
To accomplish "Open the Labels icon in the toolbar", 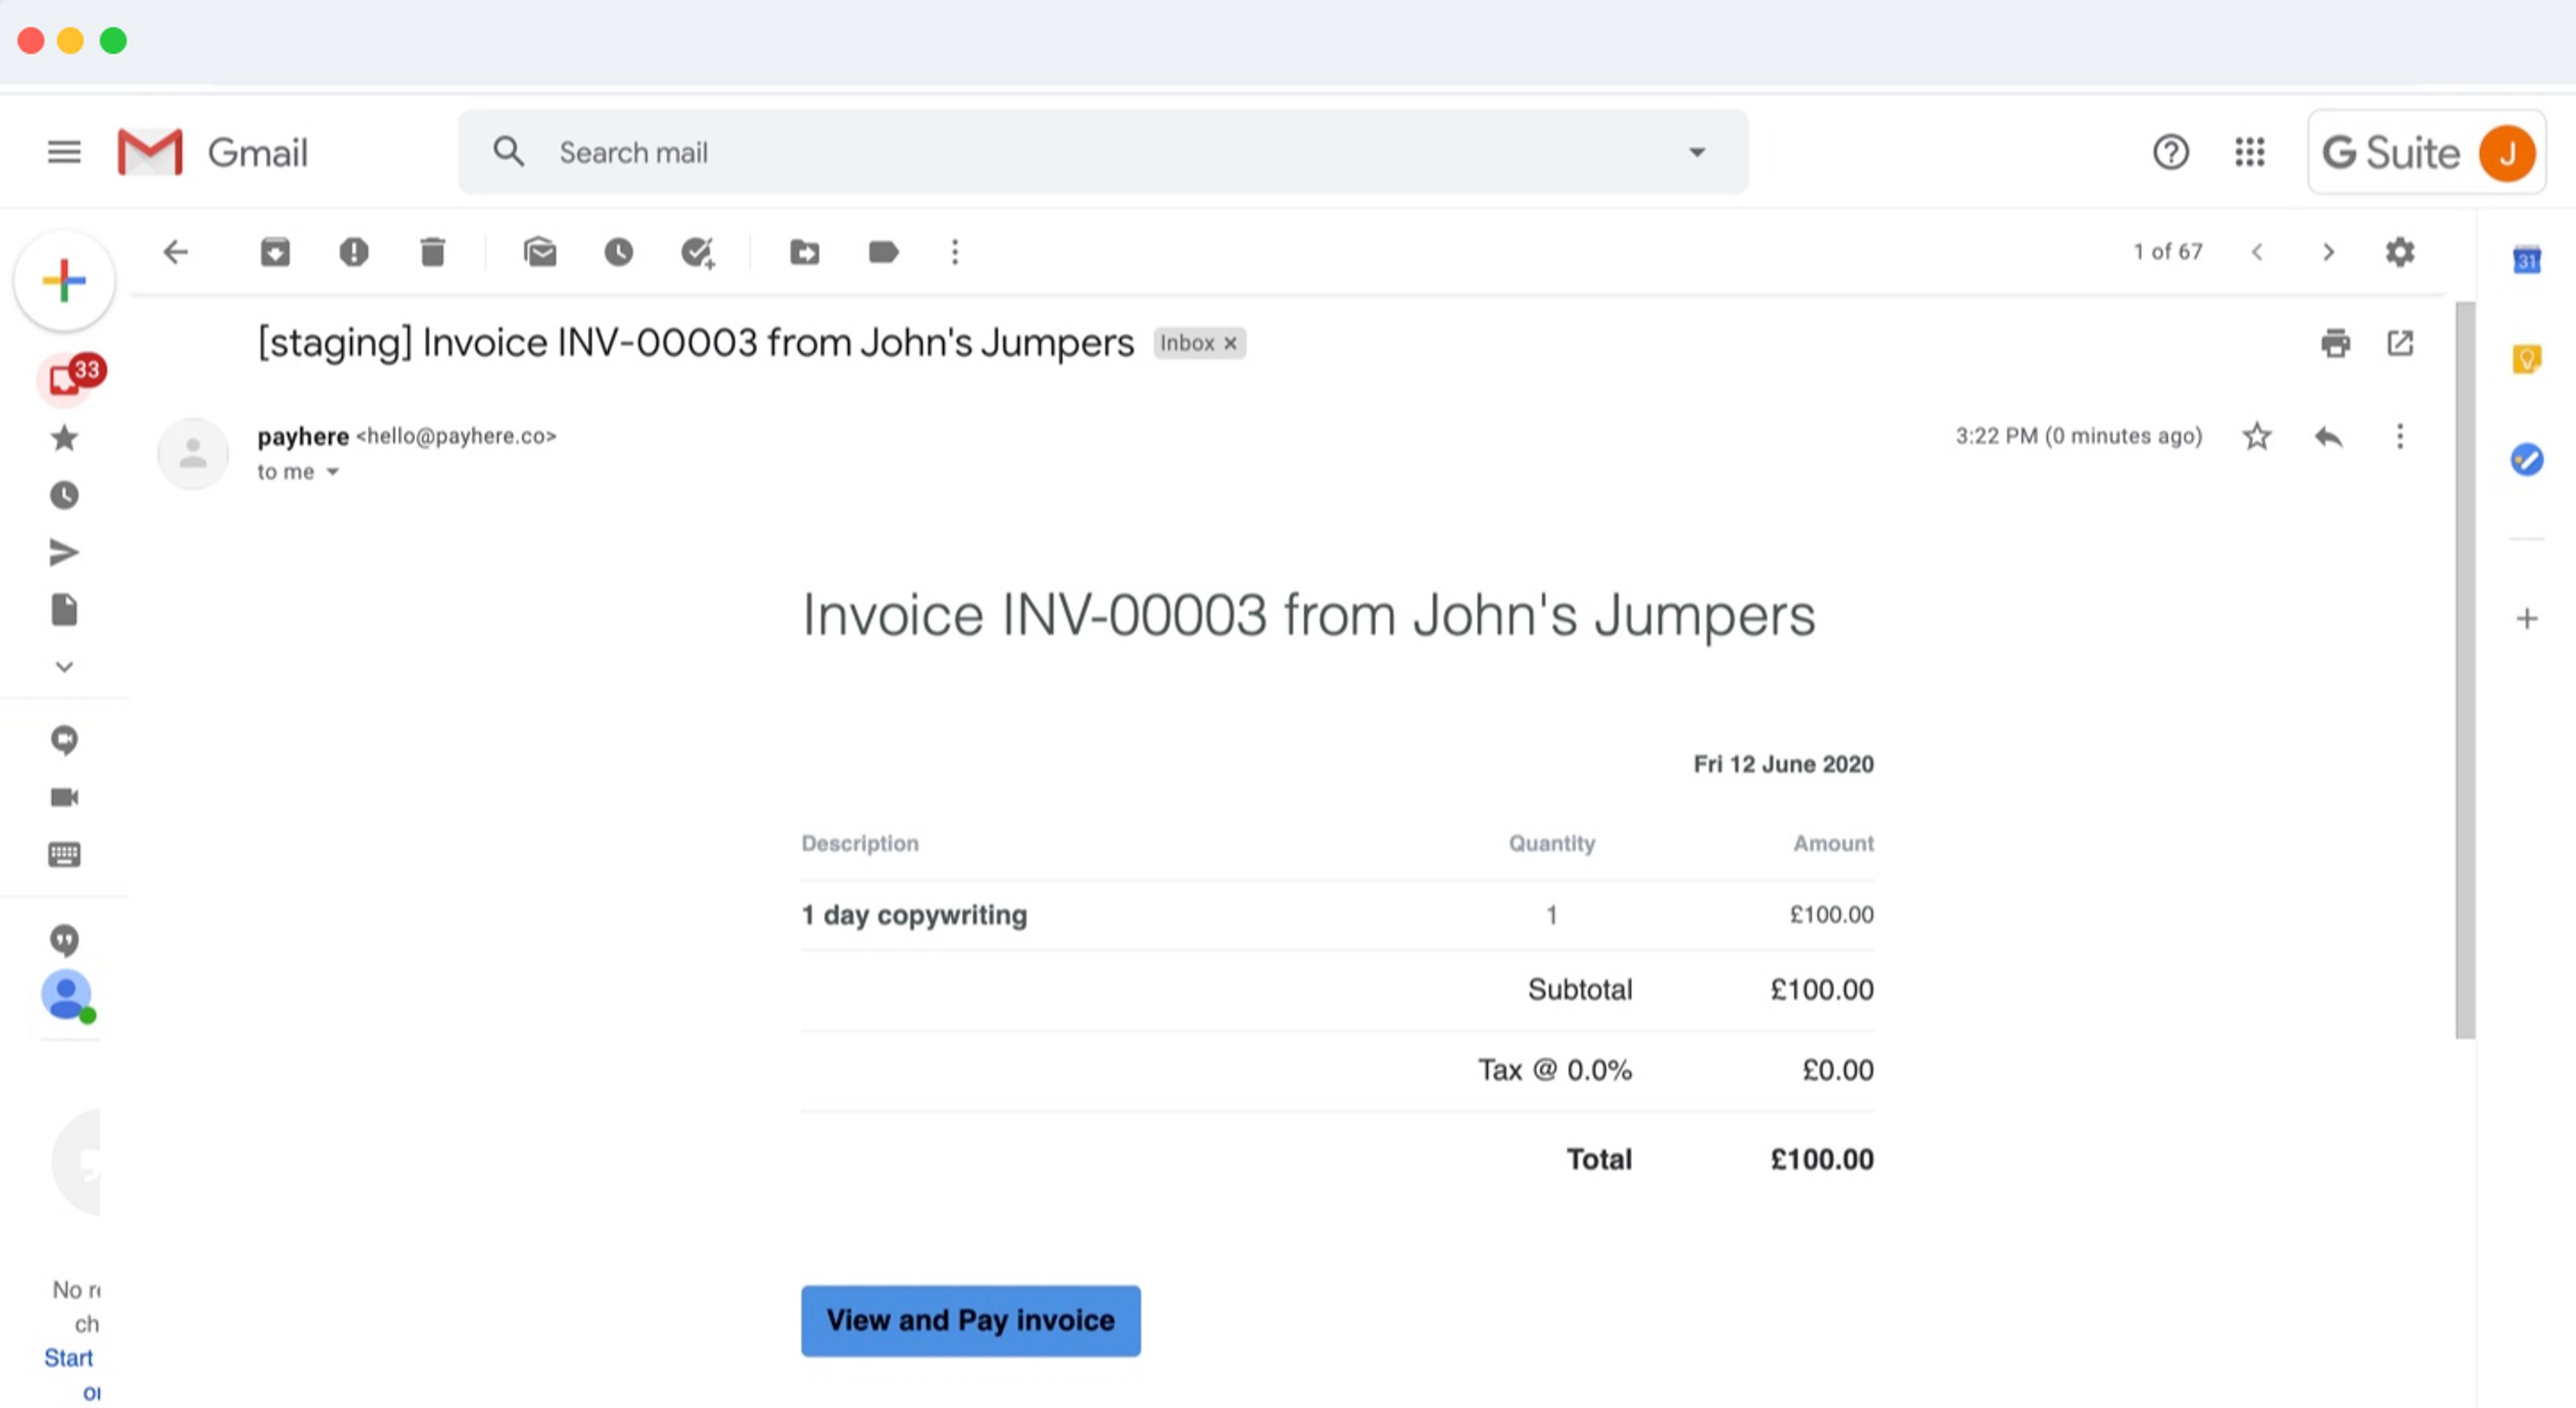I will [x=883, y=252].
